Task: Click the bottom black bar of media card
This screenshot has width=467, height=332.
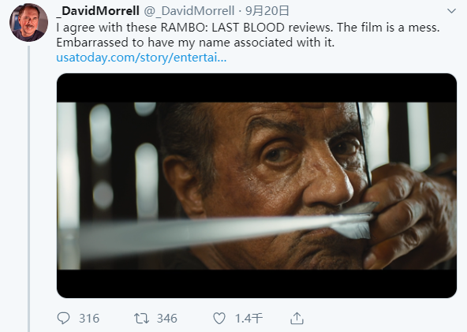Action: (256, 283)
